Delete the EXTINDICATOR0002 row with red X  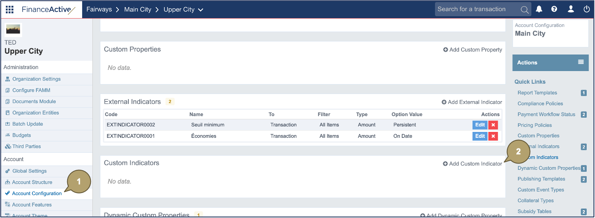(x=493, y=125)
